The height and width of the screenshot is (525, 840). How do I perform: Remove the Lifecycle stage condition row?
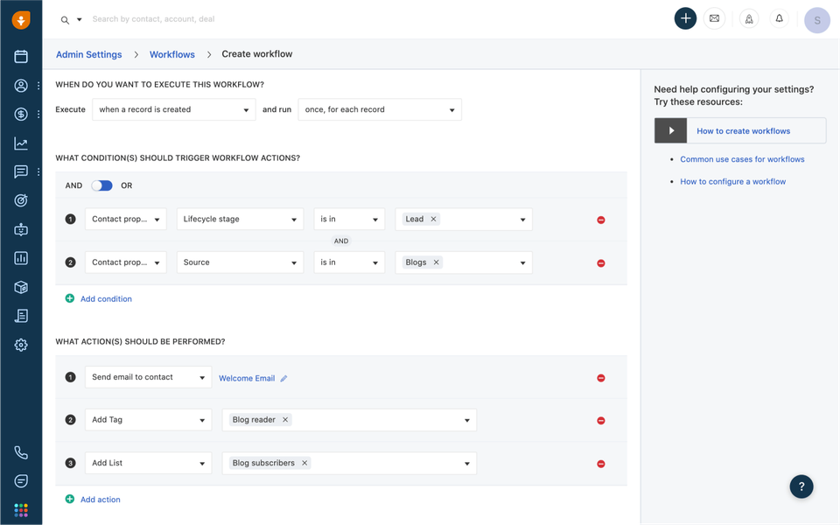(601, 220)
